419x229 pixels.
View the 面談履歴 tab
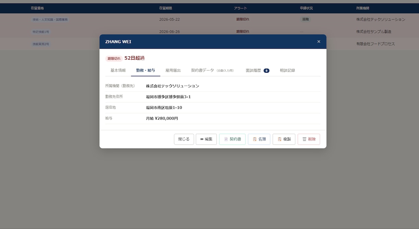[257, 70]
